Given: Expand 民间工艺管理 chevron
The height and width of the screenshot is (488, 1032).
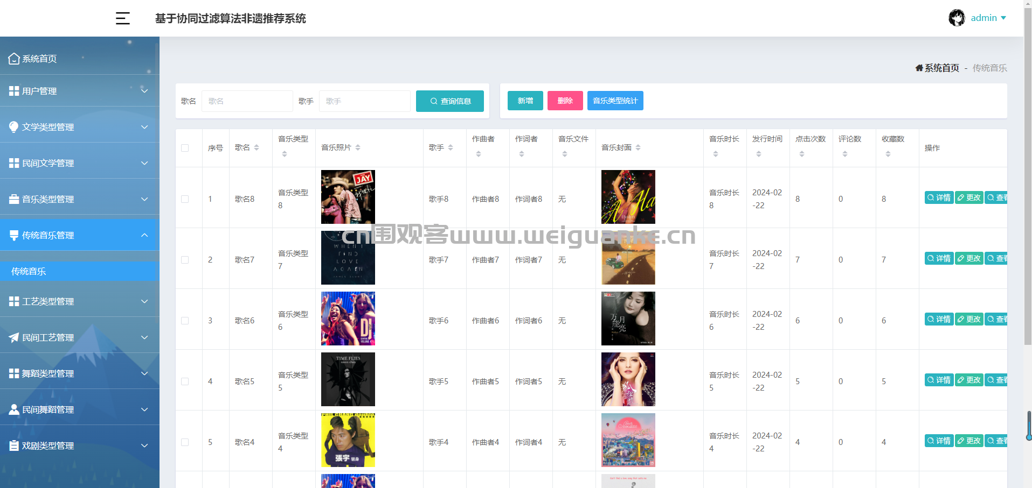Looking at the screenshot, I should coord(144,337).
